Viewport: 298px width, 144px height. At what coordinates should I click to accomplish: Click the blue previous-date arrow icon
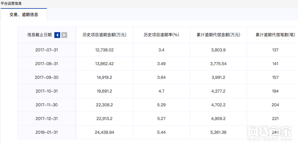57,35
